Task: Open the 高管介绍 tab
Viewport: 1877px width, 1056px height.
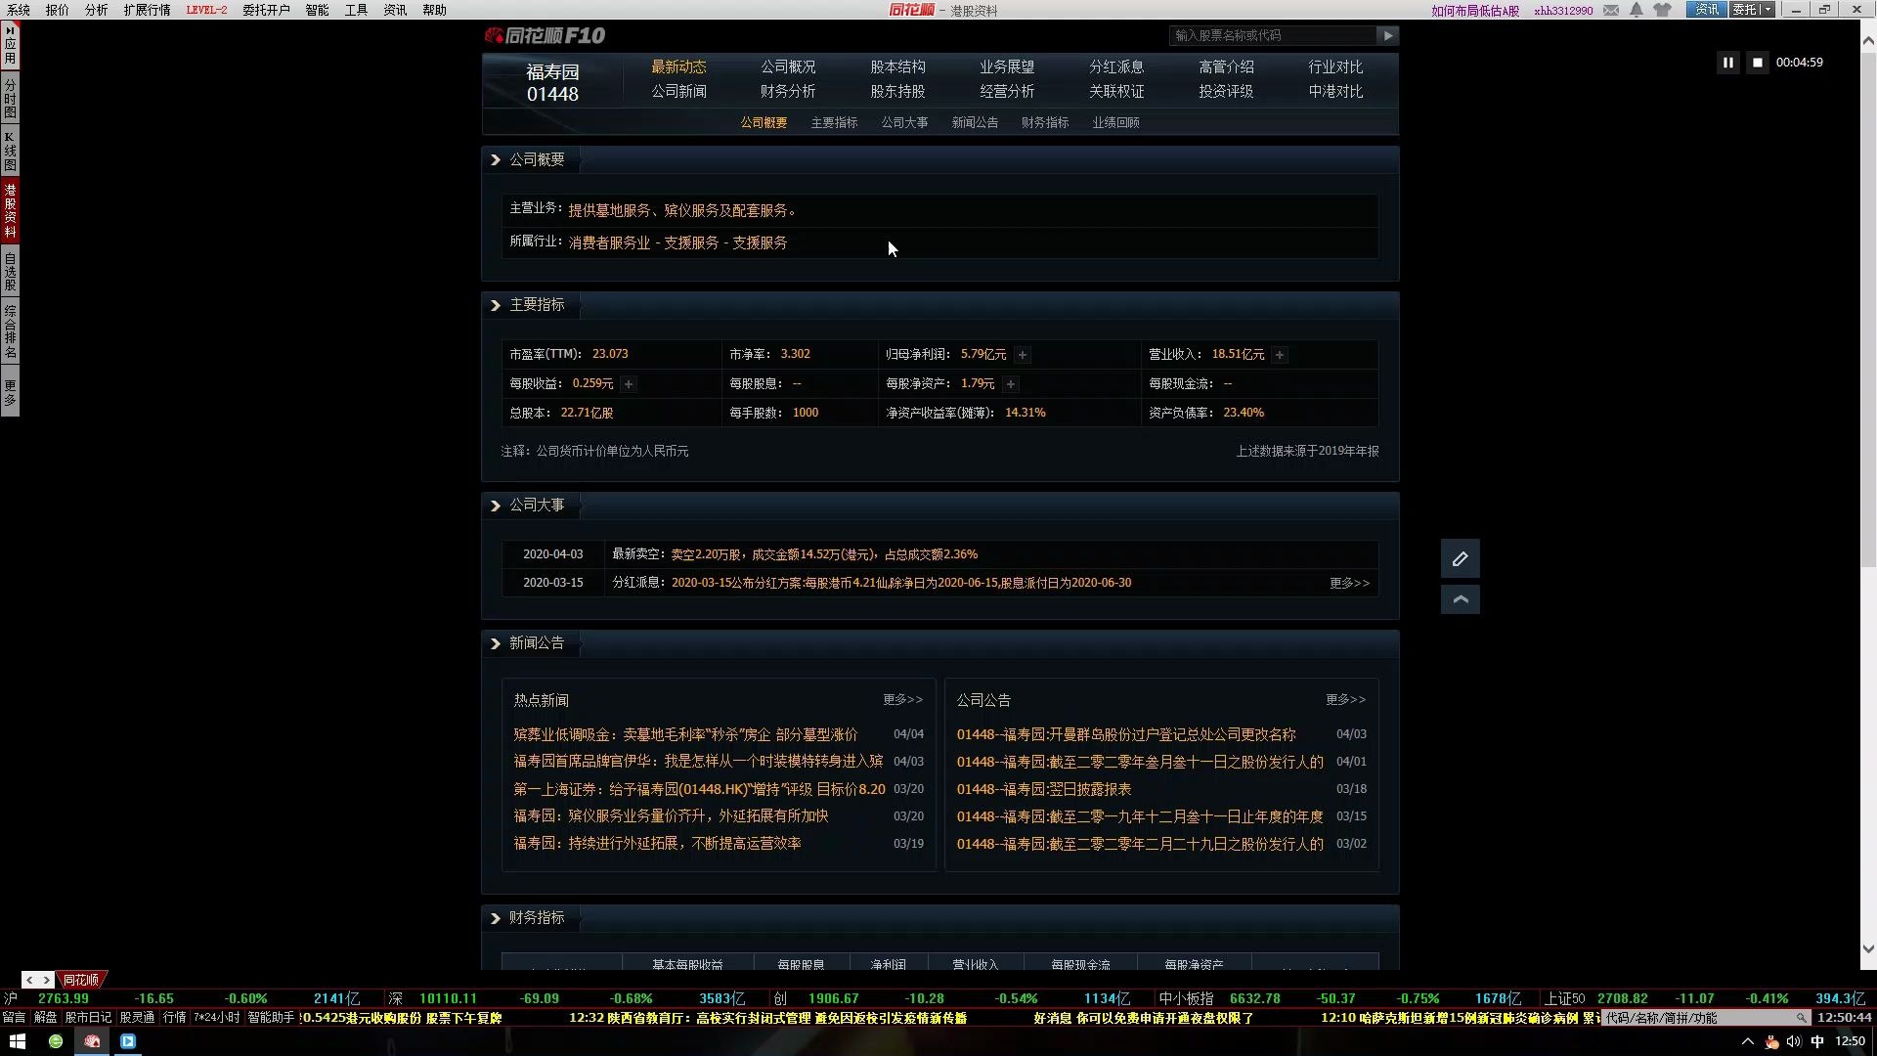Action: click(1226, 67)
